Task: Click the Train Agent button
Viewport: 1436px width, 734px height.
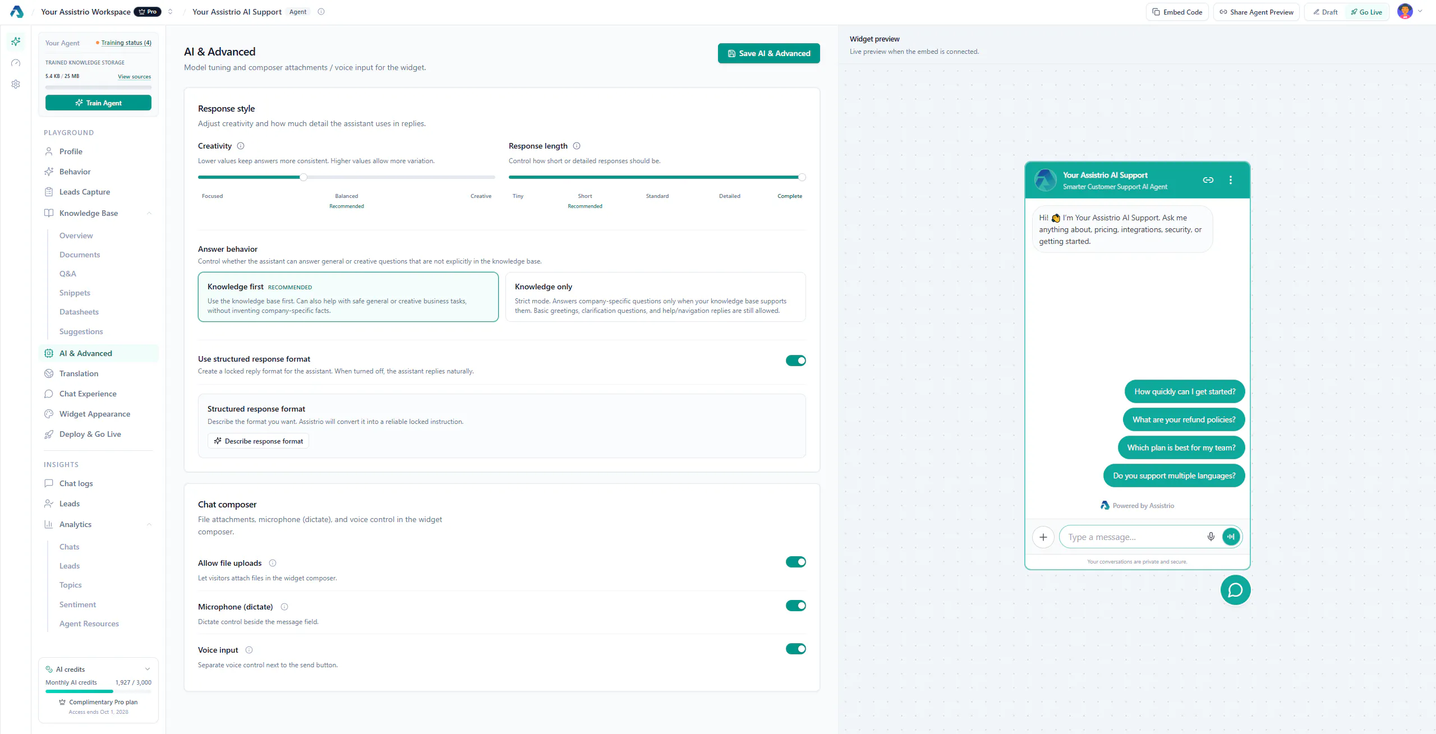Action: [98, 103]
